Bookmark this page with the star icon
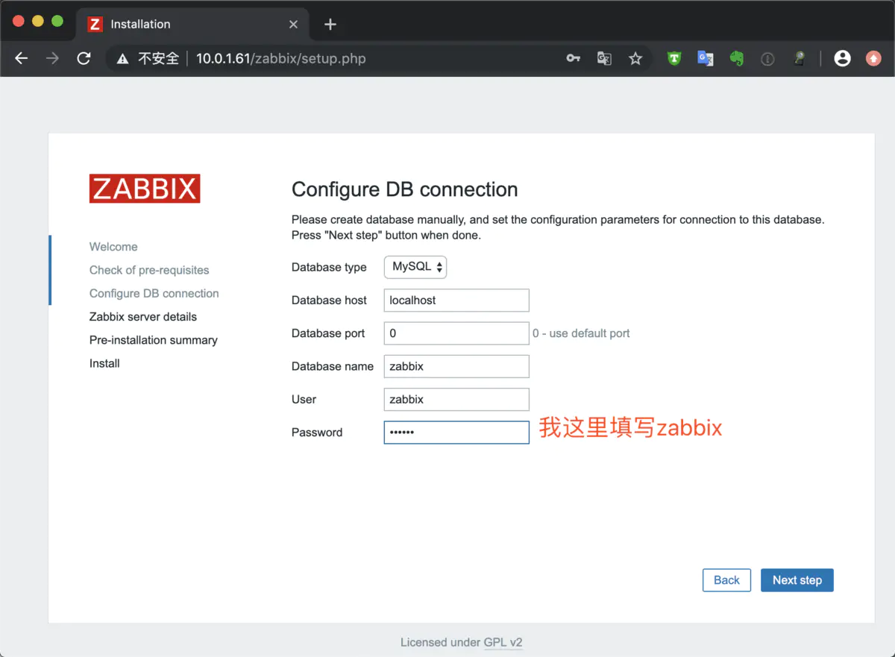895x657 pixels. click(x=635, y=58)
